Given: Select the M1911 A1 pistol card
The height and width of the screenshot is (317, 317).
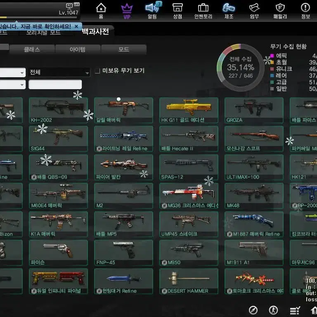Looking at the screenshot, I should (x=254, y=253).
